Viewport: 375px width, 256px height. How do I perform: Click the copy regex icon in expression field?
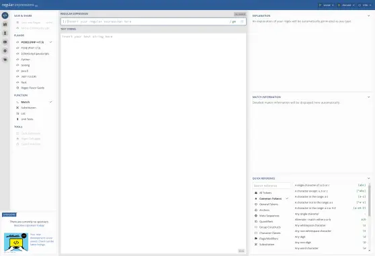(242, 21)
